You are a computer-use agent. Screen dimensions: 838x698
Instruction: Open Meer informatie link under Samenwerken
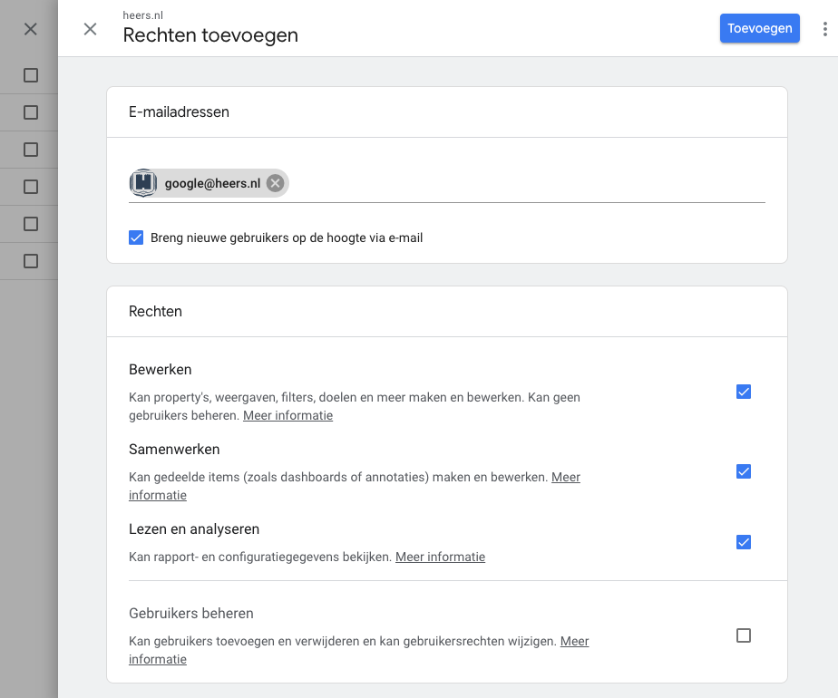click(566, 477)
